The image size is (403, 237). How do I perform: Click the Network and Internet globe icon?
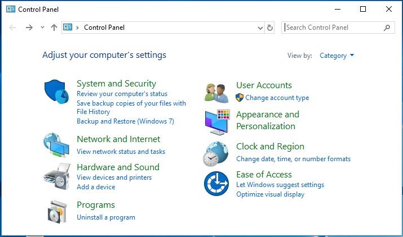[57, 145]
